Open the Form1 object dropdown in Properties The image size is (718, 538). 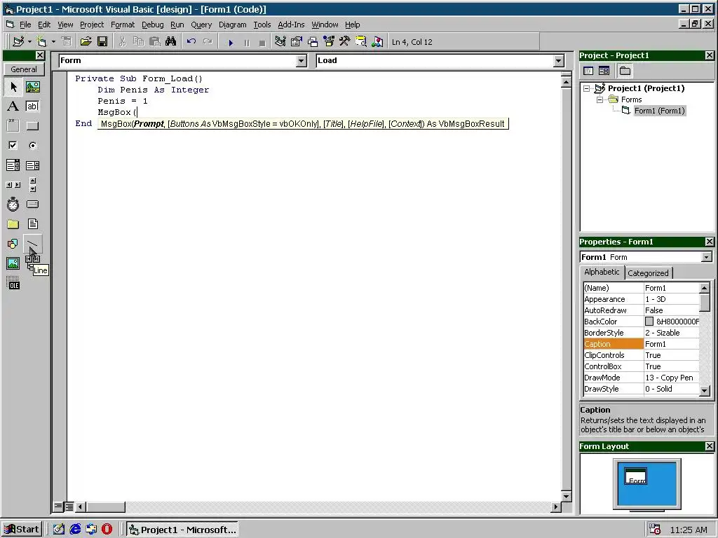[706, 257]
